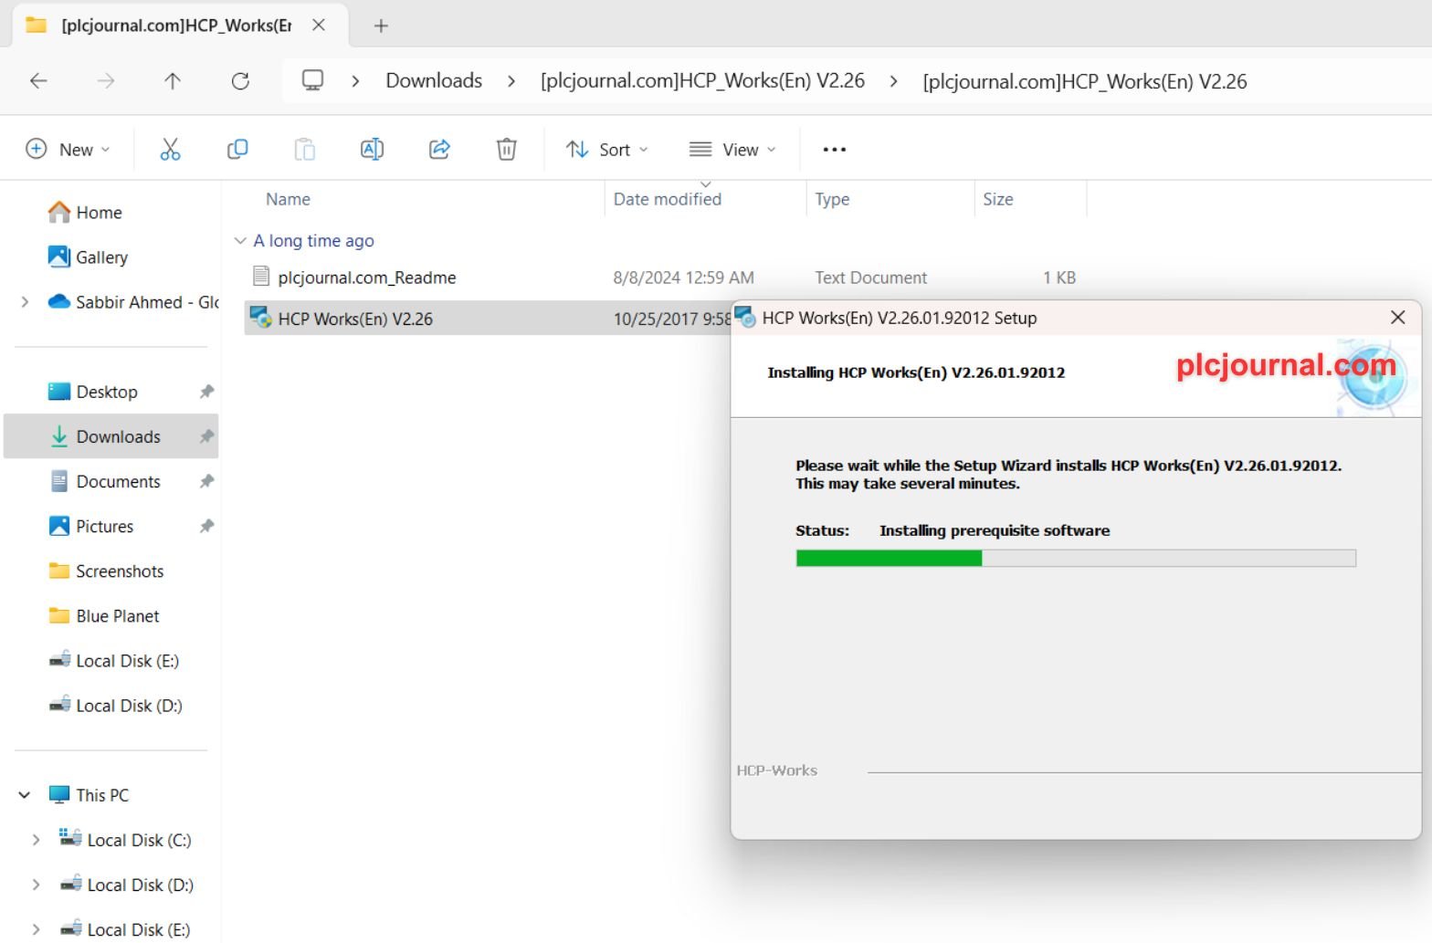This screenshot has height=943, width=1432.
Task: Click the Share icon
Action: coord(439,149)
